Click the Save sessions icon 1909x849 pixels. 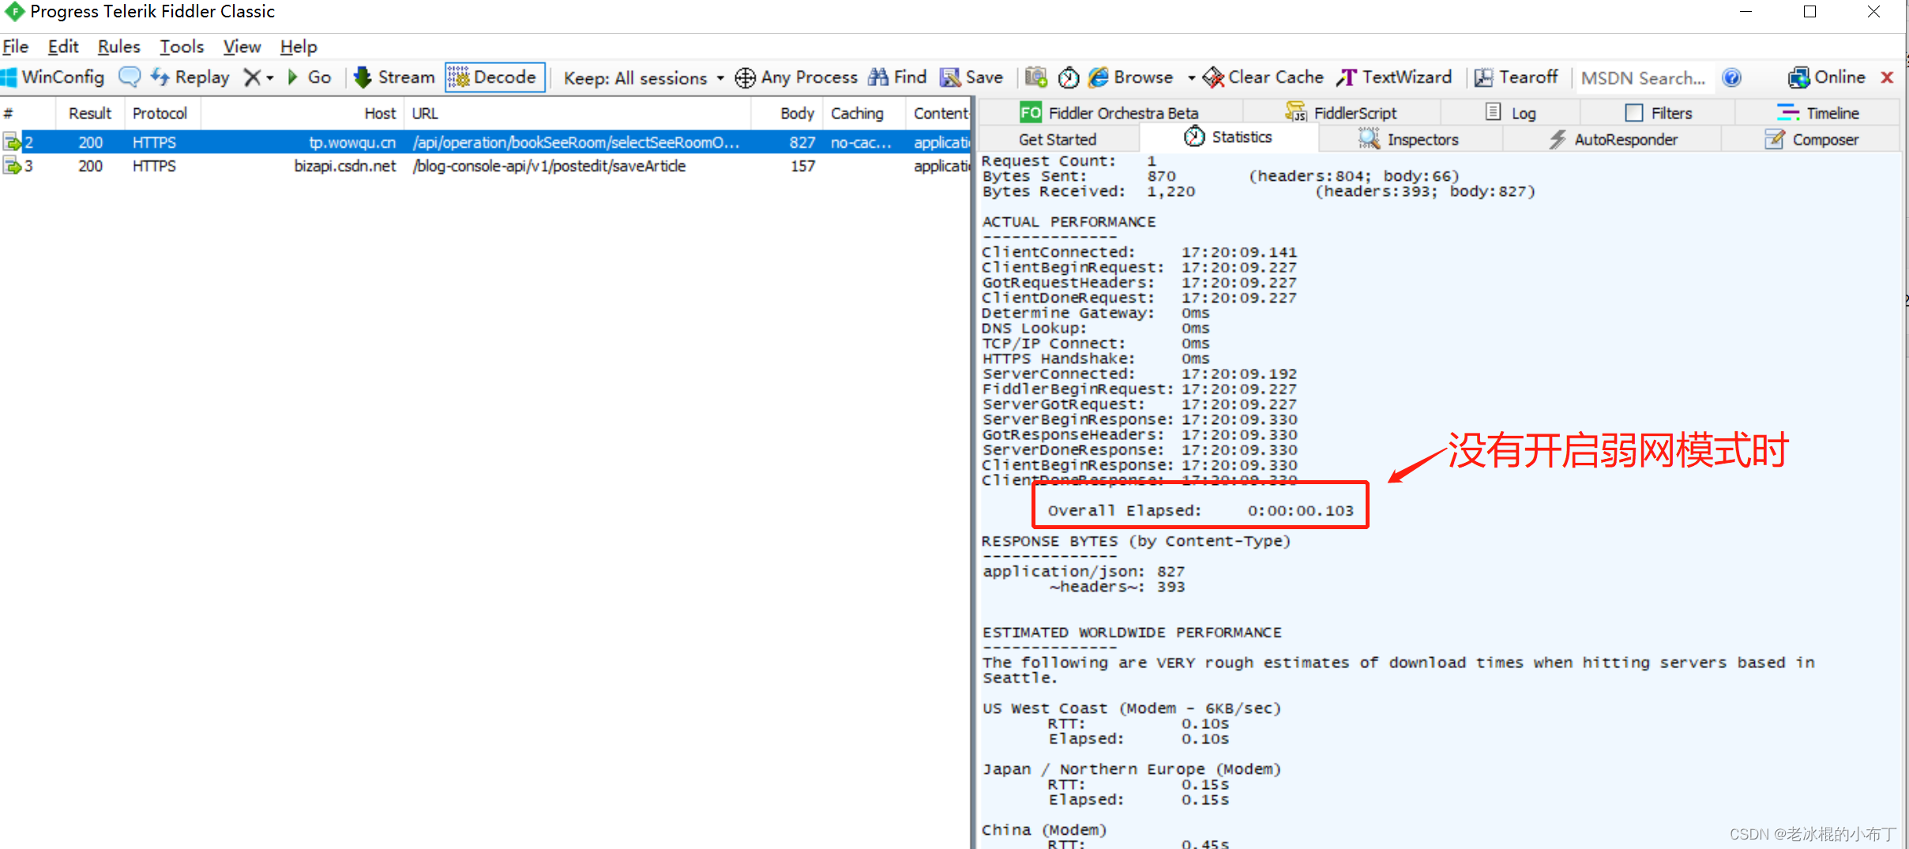(971, 77)
